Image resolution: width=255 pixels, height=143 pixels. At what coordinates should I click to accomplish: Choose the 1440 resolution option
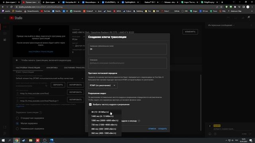pyautogui.click(x=105, y=116)
